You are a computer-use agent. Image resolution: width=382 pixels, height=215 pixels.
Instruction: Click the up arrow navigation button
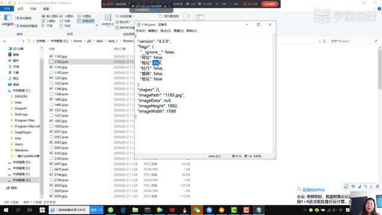tap(23, 41)
